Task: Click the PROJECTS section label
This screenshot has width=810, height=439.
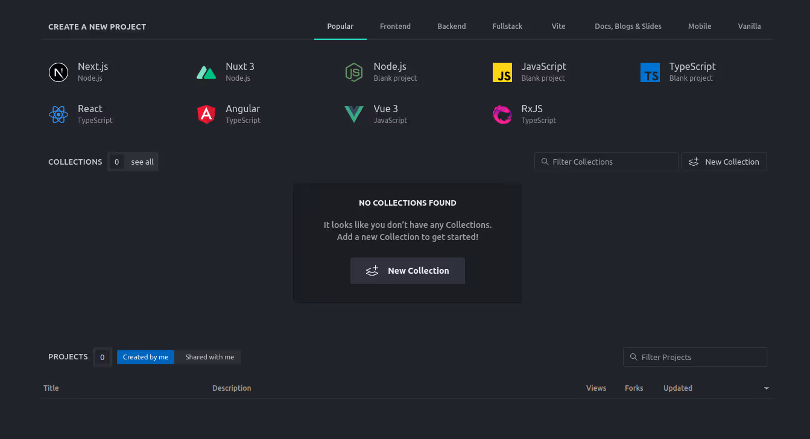Action: [68, 357]
